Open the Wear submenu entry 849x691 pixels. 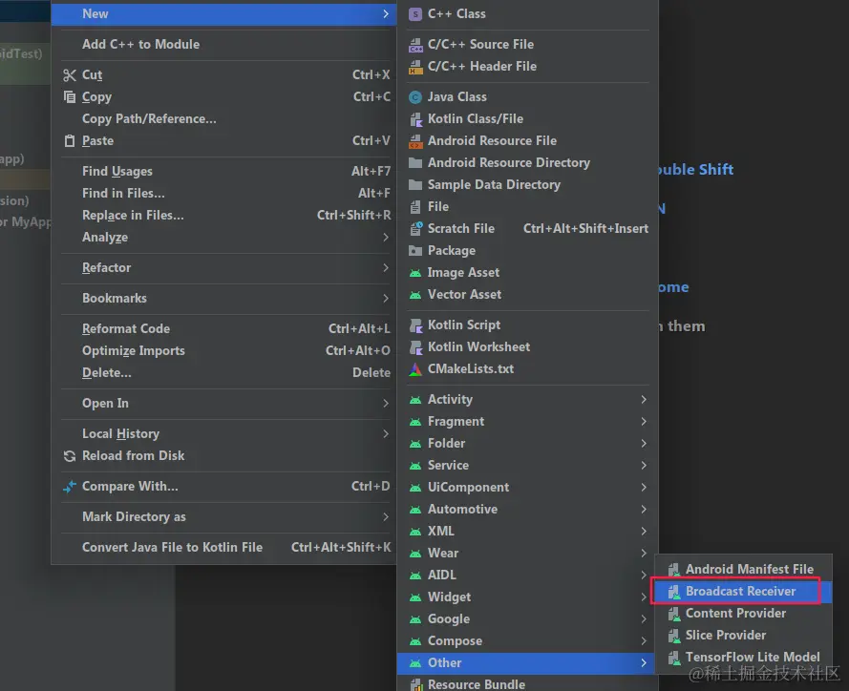pos(528,554)
